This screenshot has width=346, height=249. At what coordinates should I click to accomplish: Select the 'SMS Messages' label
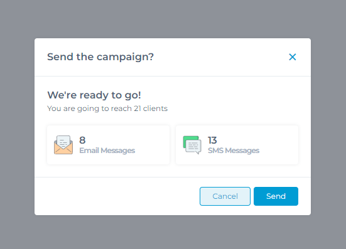pos(234,151)
